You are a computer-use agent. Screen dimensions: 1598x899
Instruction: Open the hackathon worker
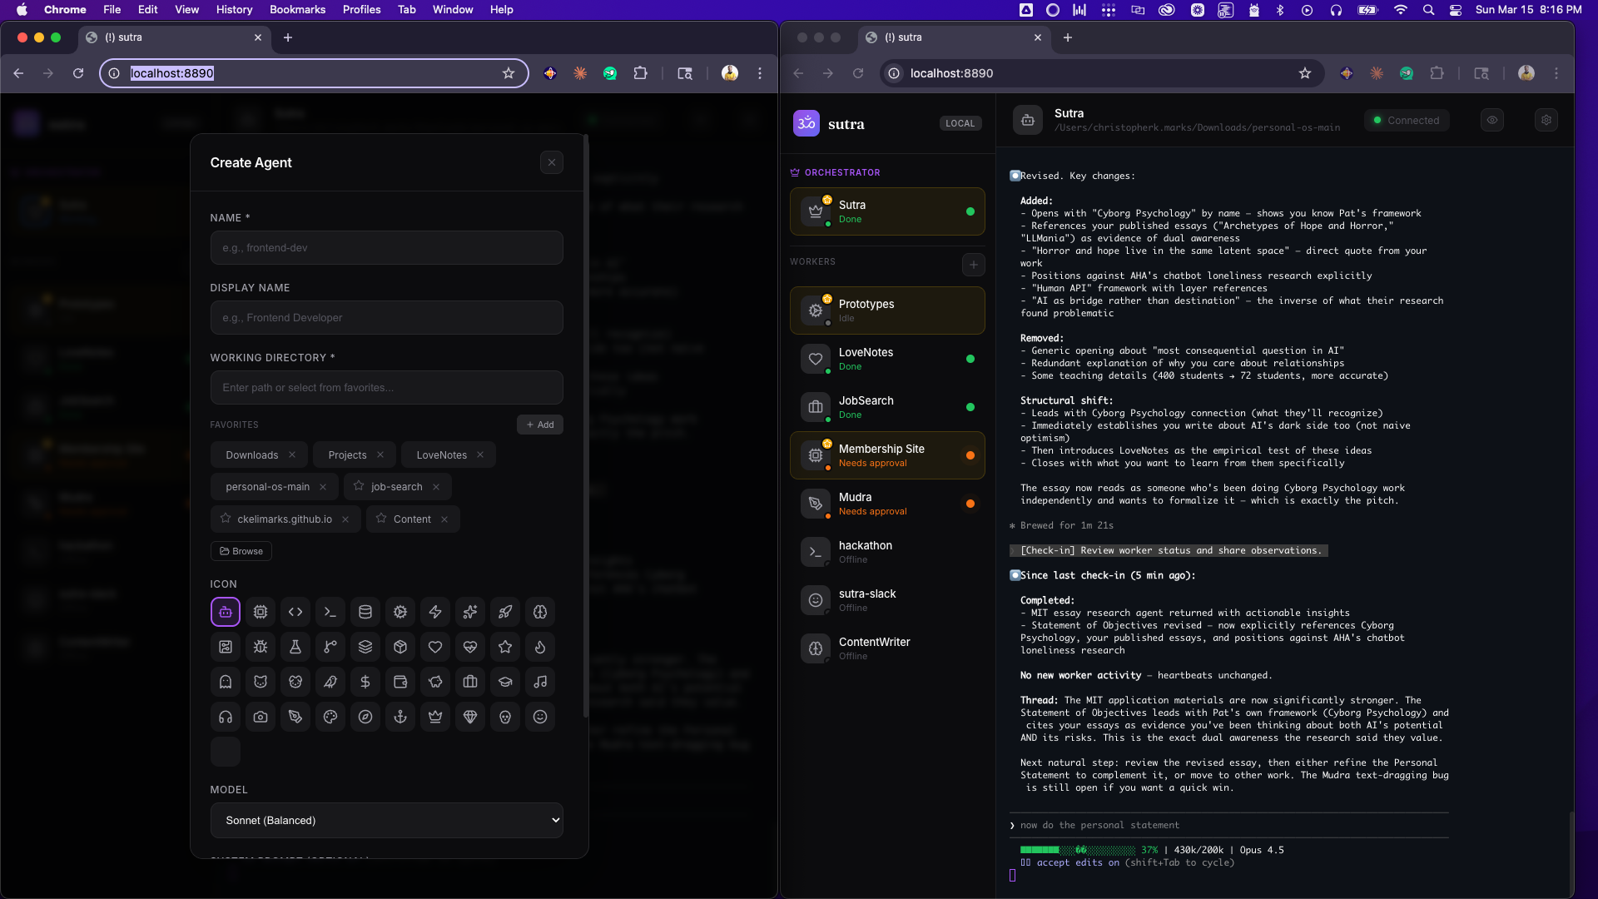coord(887,552)
